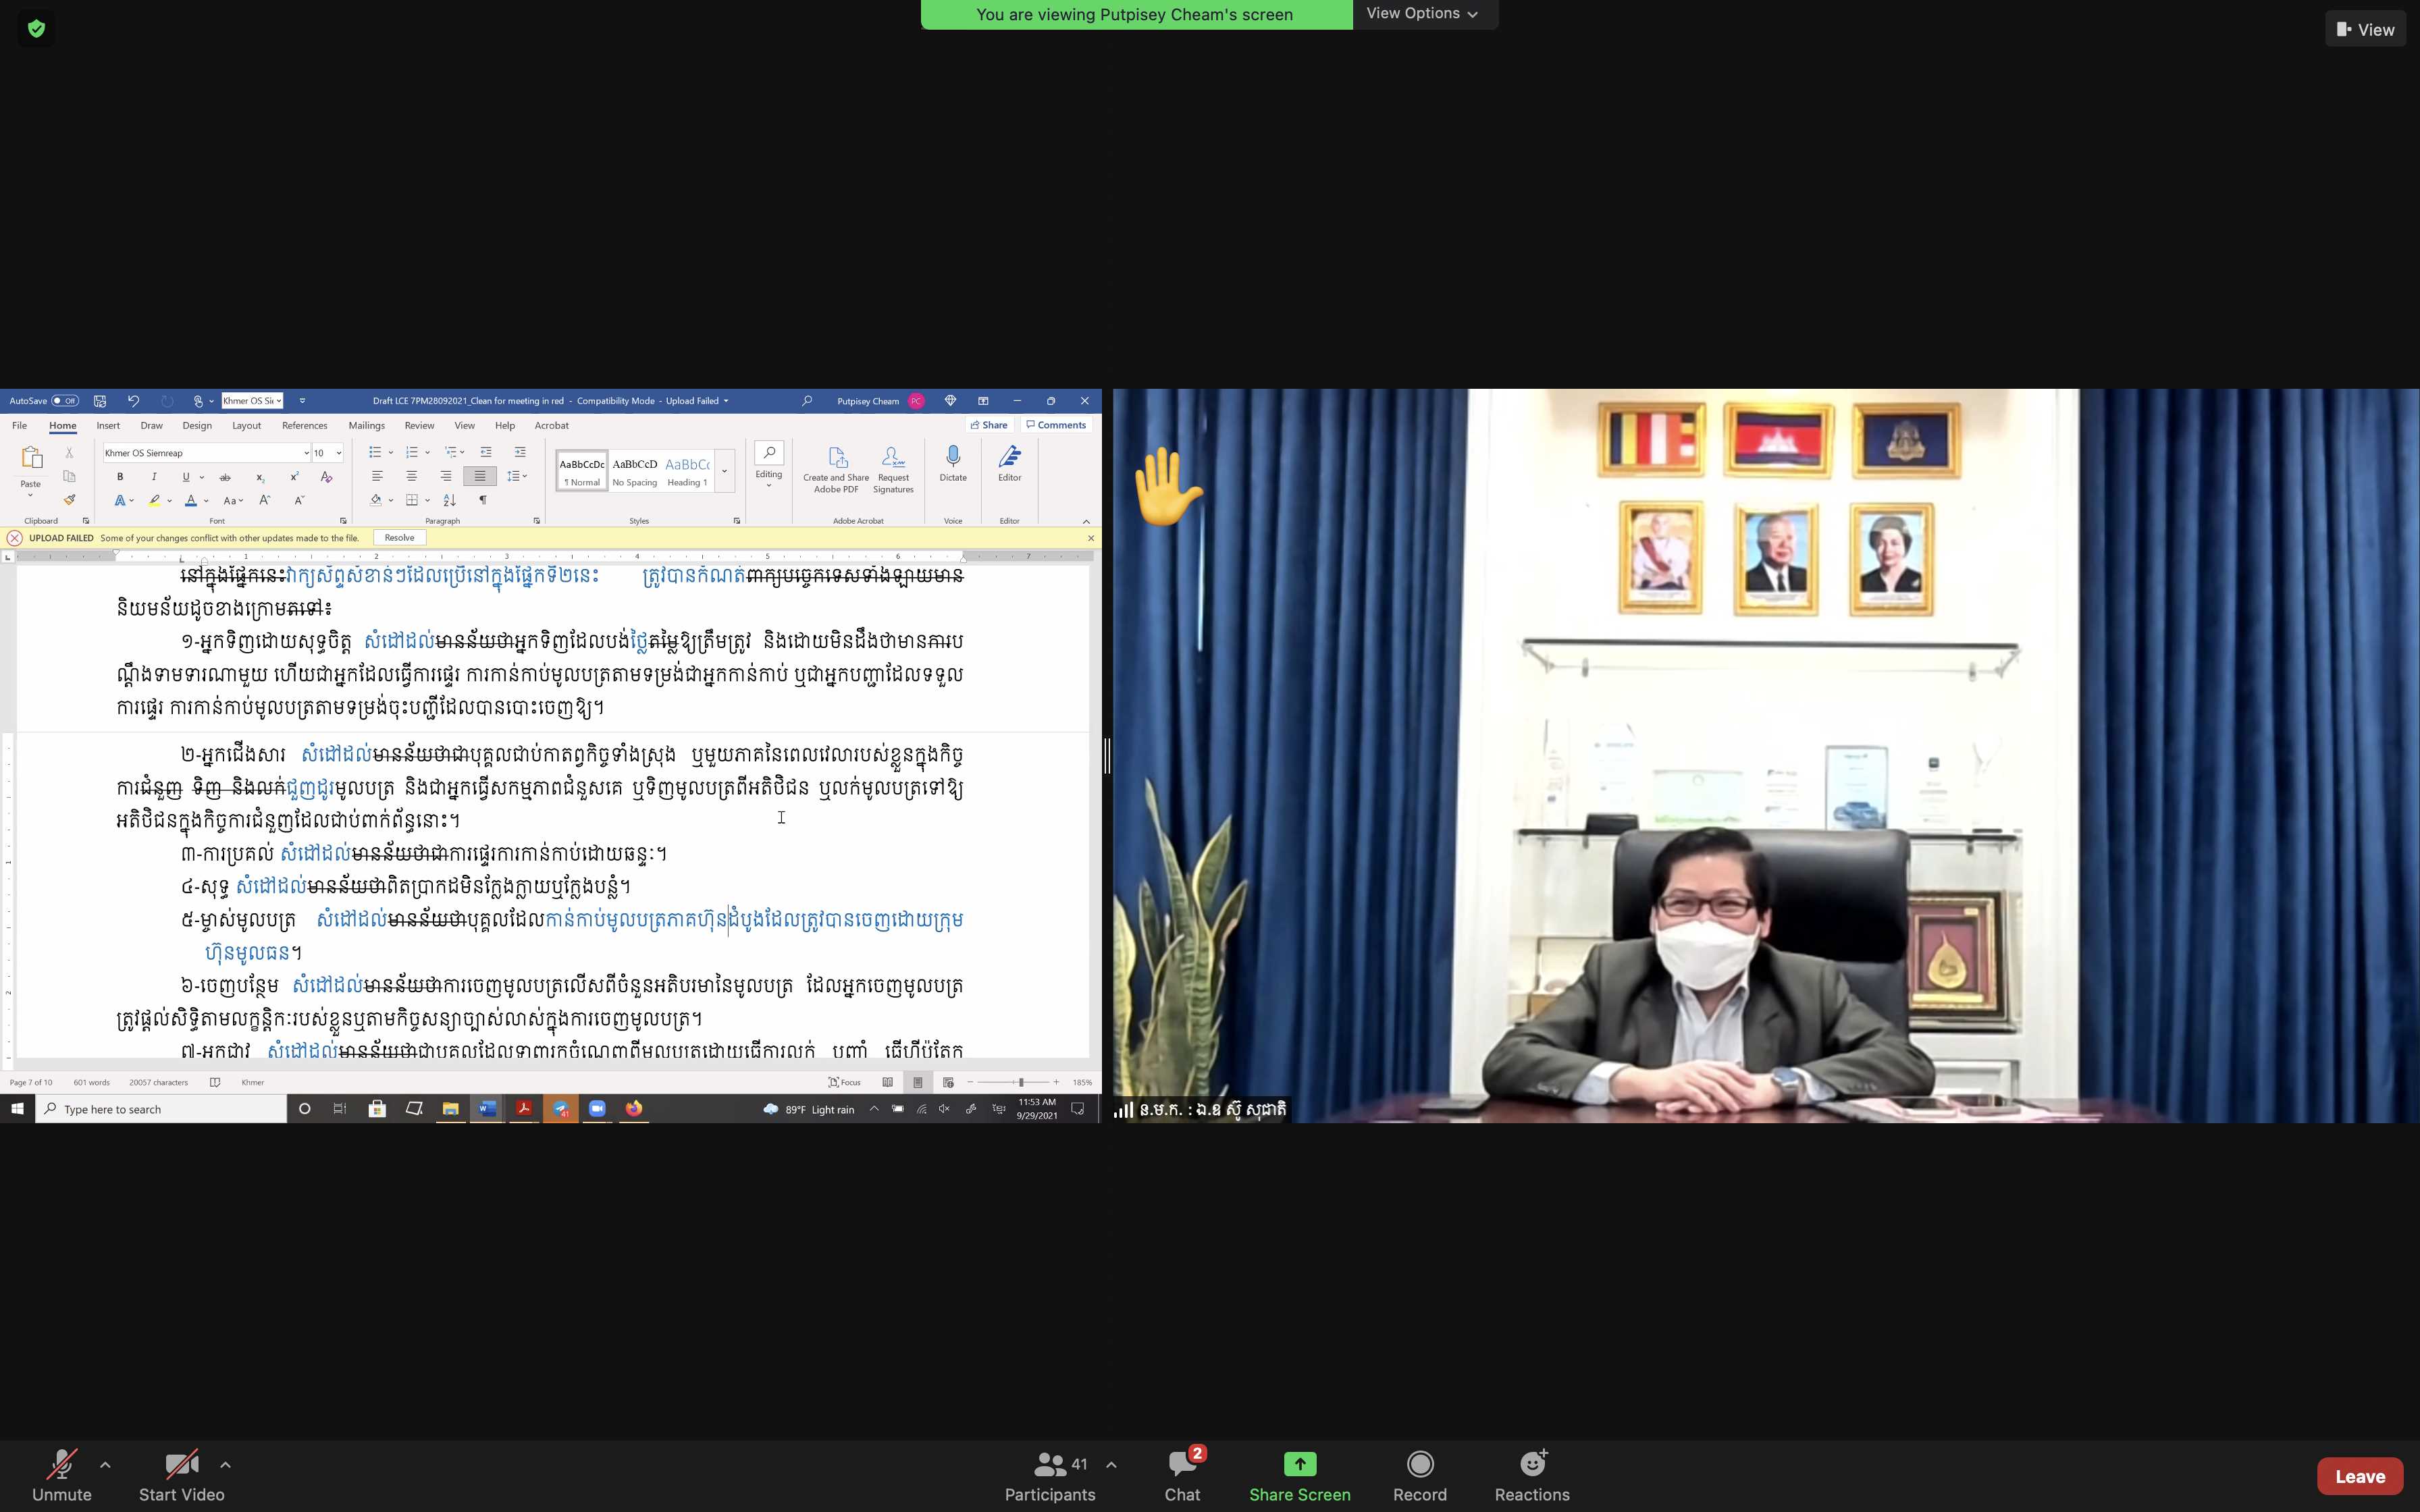Click the Cut scissors icon
The width and height of the screenshot is (2420, 1512).
point(69,453)
